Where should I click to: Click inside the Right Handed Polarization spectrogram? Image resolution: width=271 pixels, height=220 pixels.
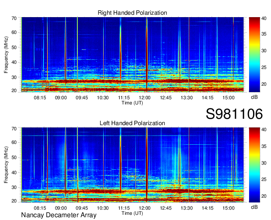click(132, 55)
